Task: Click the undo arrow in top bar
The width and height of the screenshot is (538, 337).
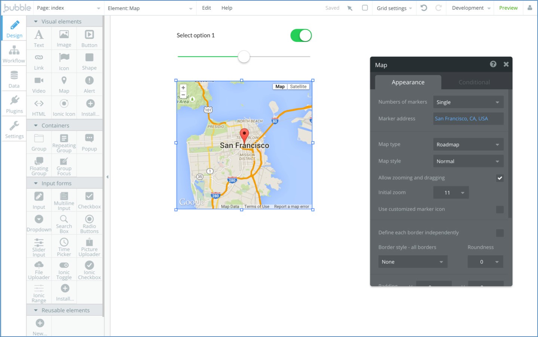Action: [x=424, y=8]
